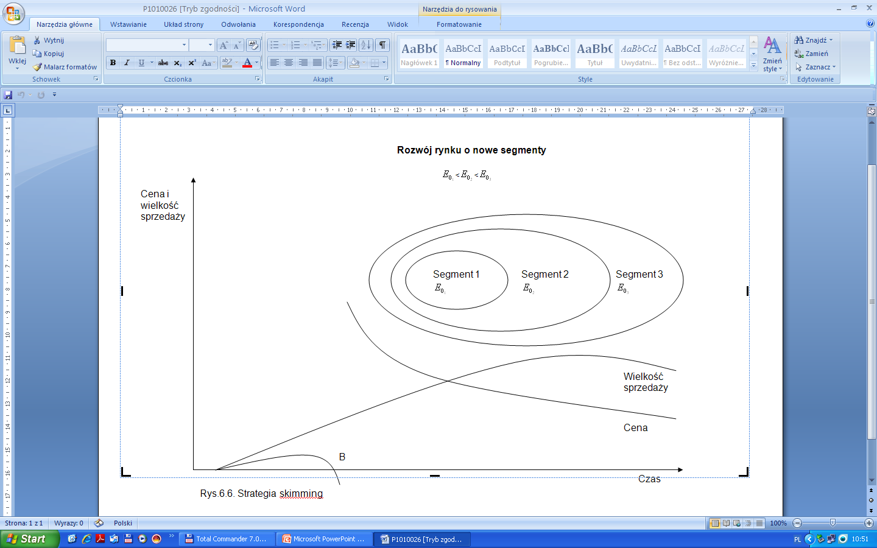Open the Formatowanie drawing tools tab
877x548 pixels.
[x=459, y=24]
